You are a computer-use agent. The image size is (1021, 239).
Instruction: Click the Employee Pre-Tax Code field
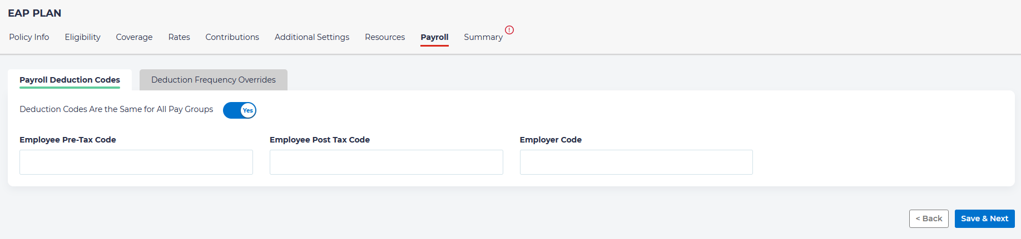(x=136, y=162)
